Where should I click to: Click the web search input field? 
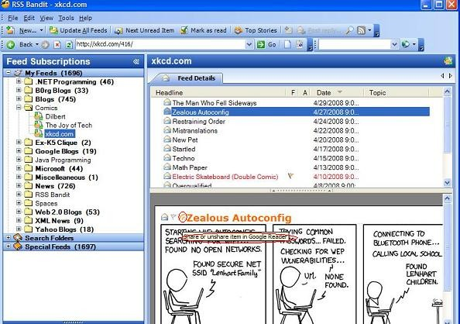point(355,44)
